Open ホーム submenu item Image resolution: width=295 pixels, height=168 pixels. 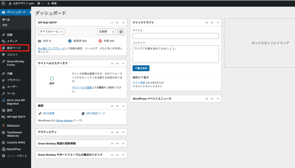pos(6,20)
